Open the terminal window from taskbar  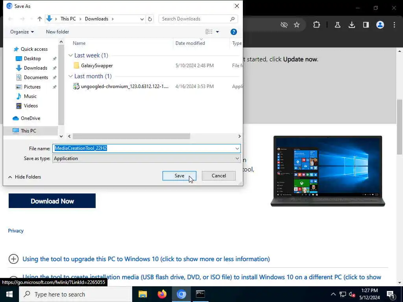point(200,294)
